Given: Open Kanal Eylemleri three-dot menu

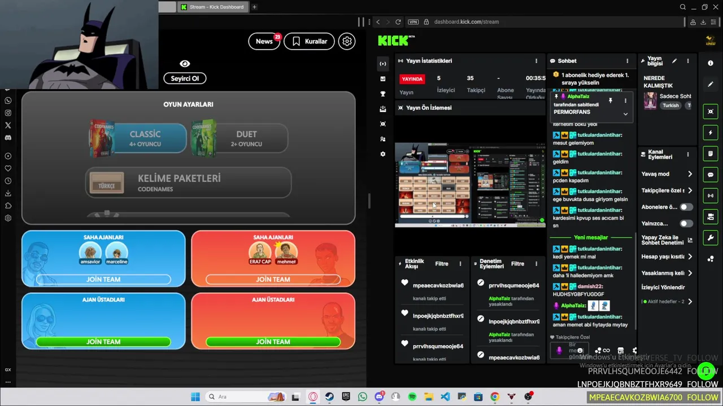Looking at the screenshot, I should (x=687, y=154).
